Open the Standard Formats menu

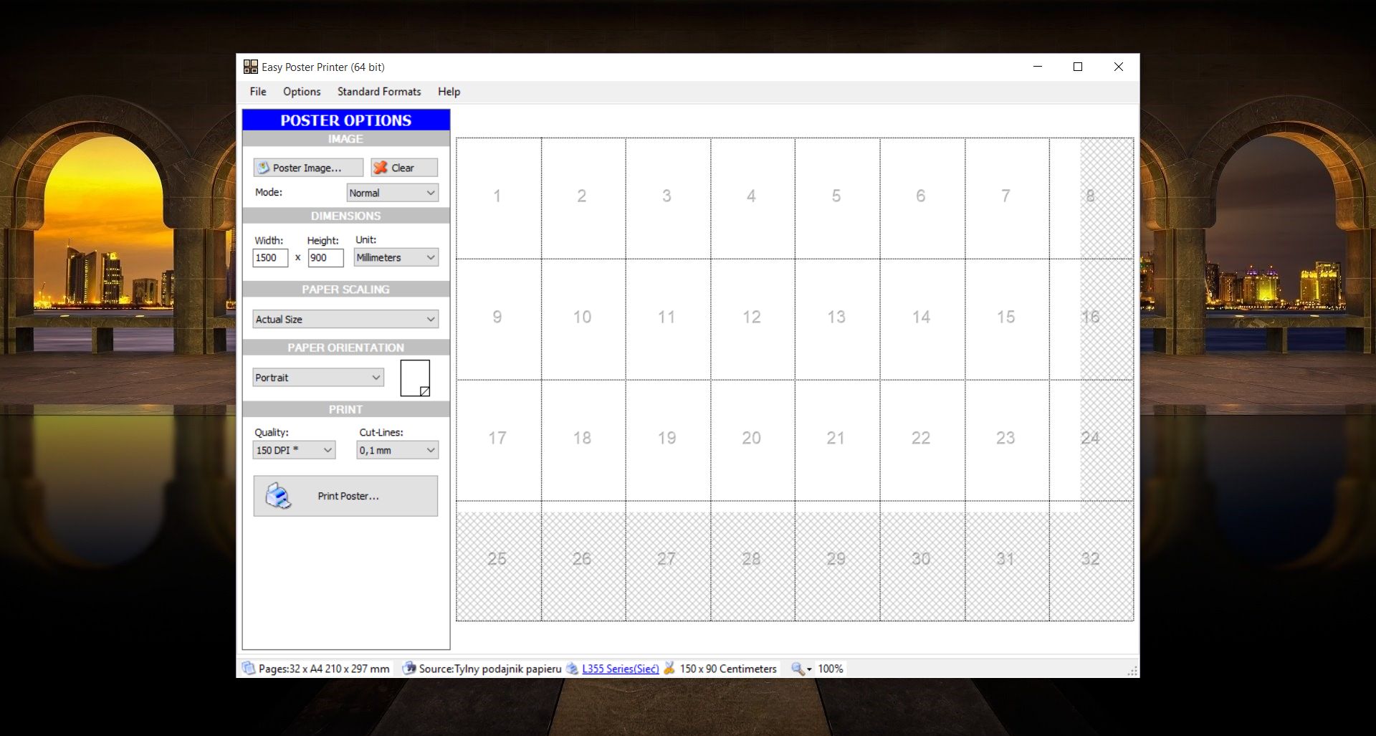point(378,92)
